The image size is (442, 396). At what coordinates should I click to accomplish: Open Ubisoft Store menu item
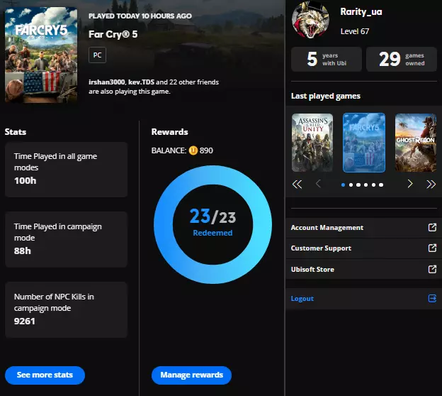(364, 270)
